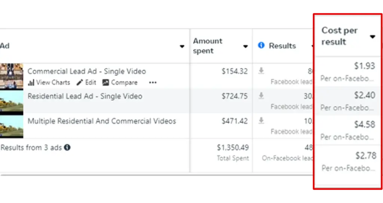Expand the Ad column dropdown arrow
Viewport: 383px width, 203px height.
(182, 46)
